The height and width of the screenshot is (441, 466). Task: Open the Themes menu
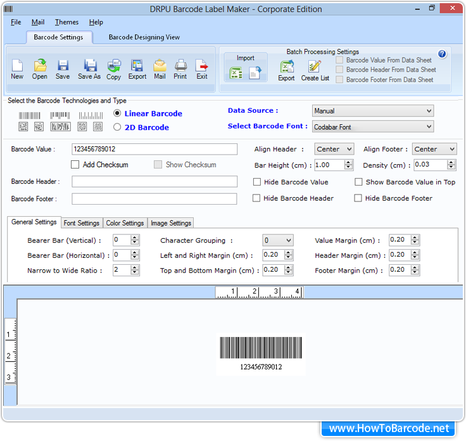pyautogui.click(x=66, y=22)
